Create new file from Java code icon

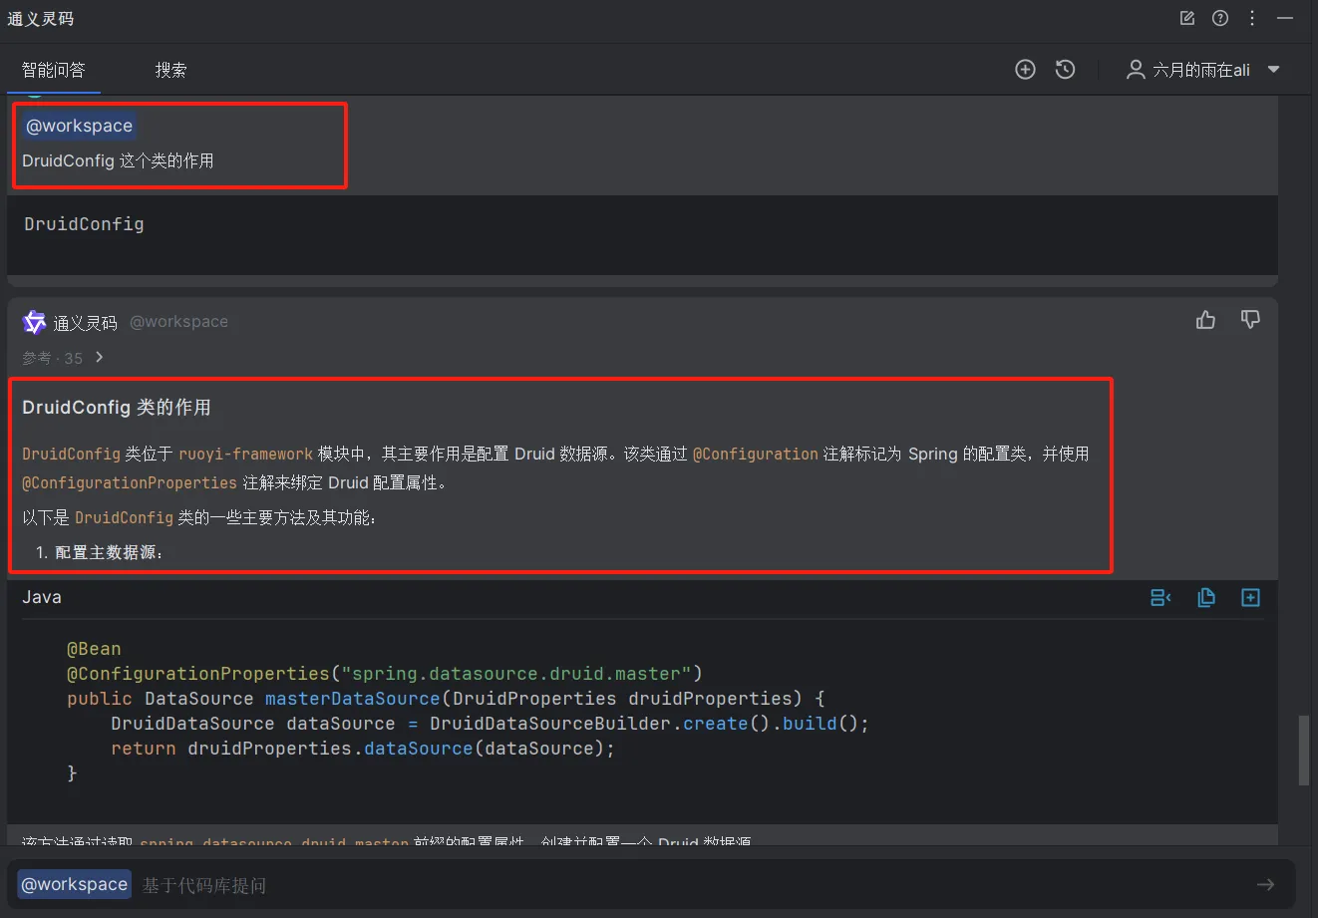click(x=1250, y=597)
